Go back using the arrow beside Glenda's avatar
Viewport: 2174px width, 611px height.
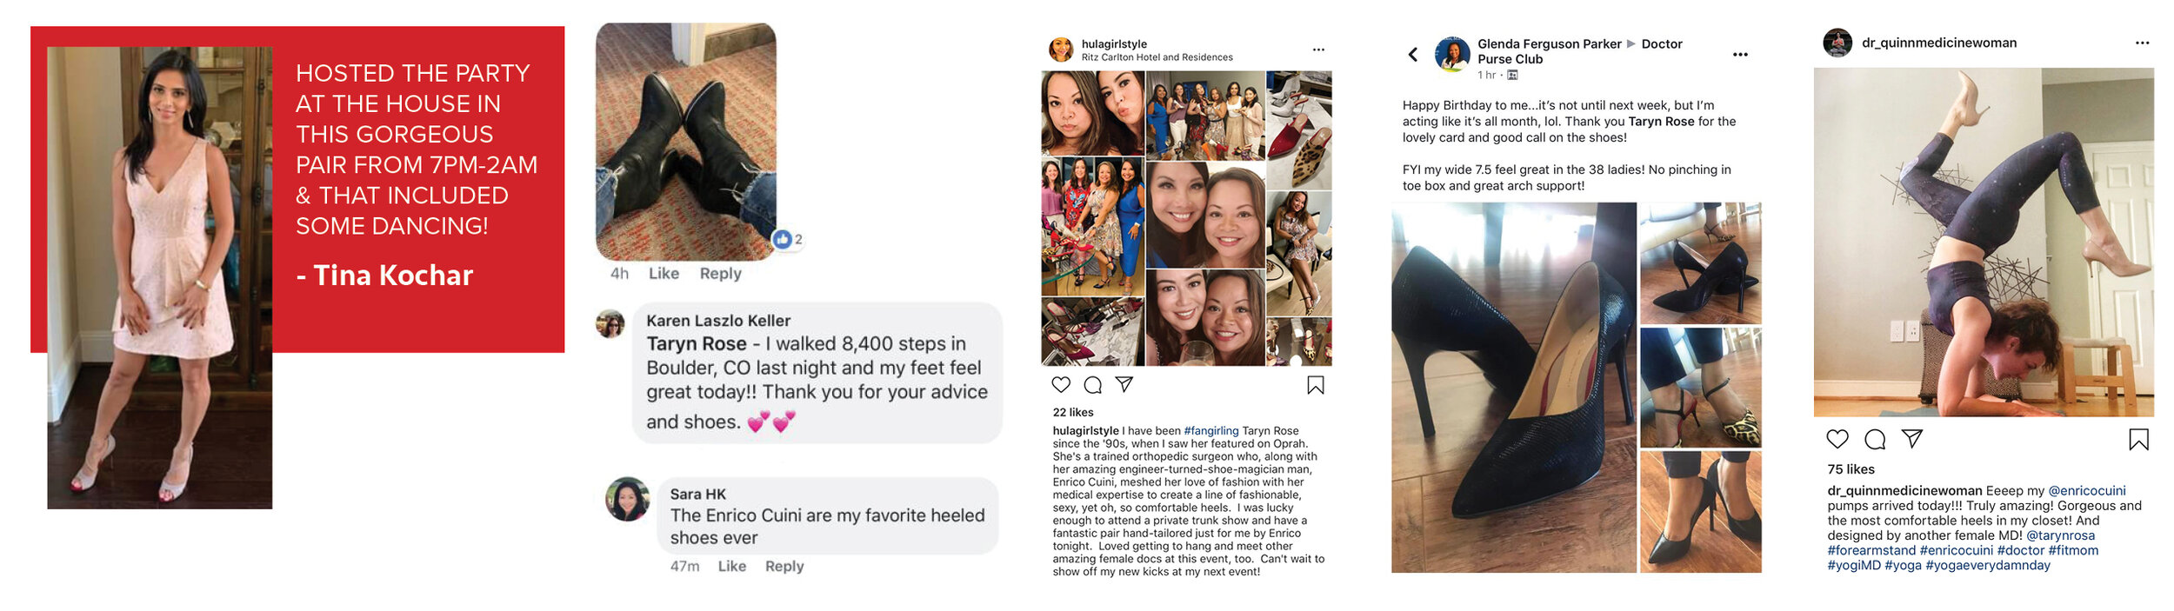click(1413, 55)
